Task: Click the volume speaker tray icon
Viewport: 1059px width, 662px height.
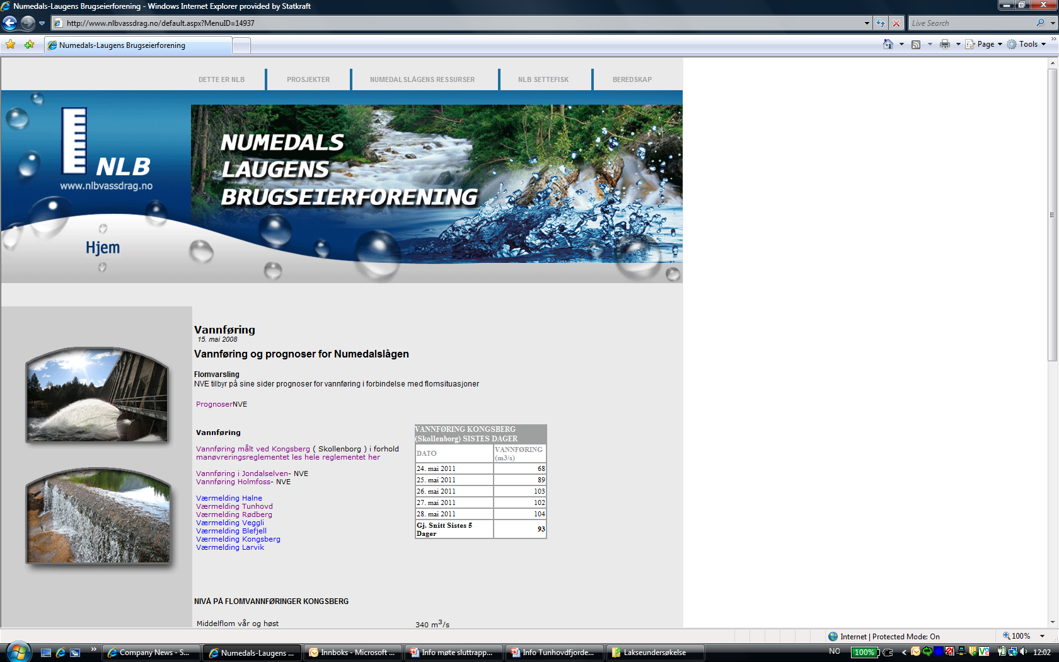Action: pyautogui.click(x=1023, y=652)
